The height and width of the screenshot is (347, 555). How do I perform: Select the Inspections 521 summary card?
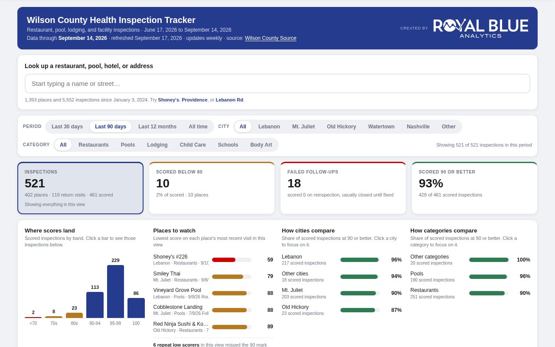click(81, 188)
